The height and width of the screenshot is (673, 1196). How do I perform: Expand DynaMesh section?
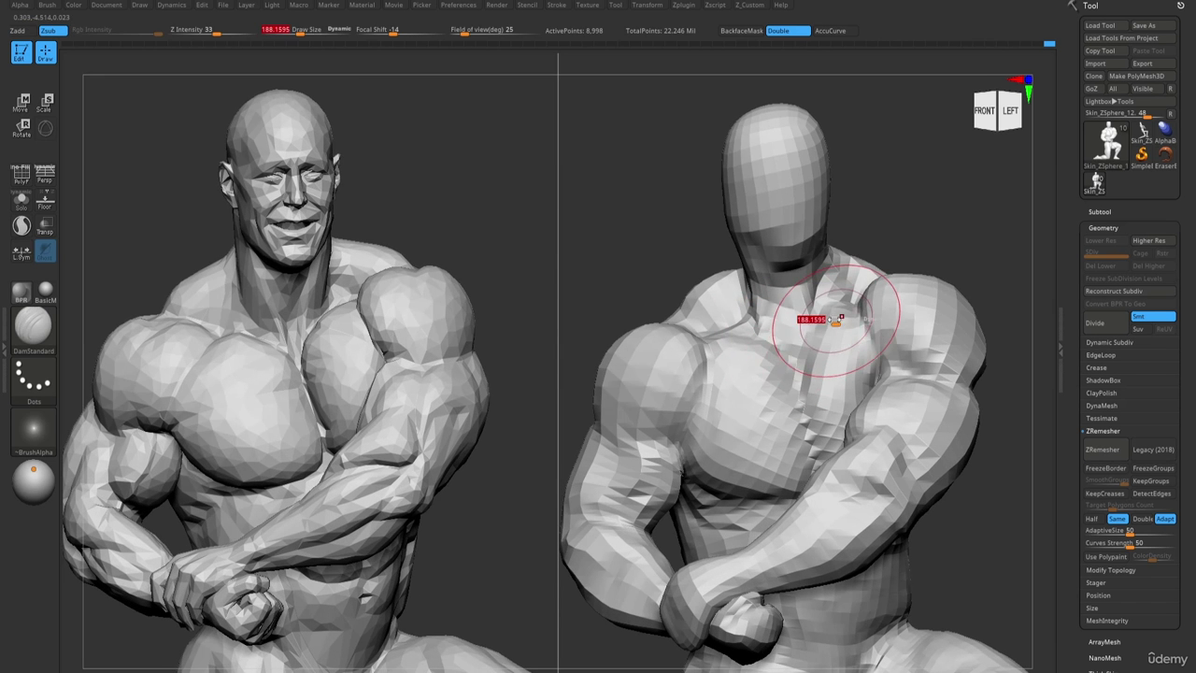pyautogui.click(x=1102, y=406)
